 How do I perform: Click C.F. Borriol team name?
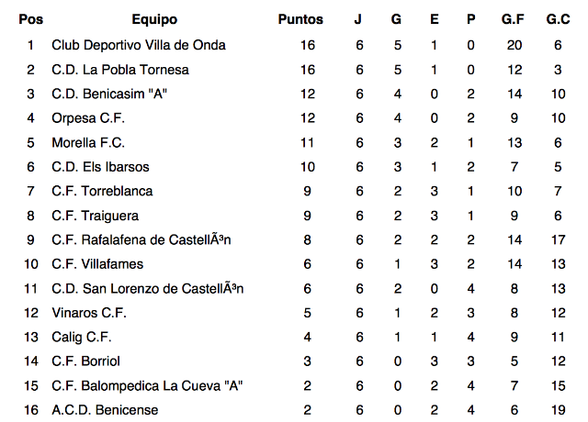tap(86, 361)
